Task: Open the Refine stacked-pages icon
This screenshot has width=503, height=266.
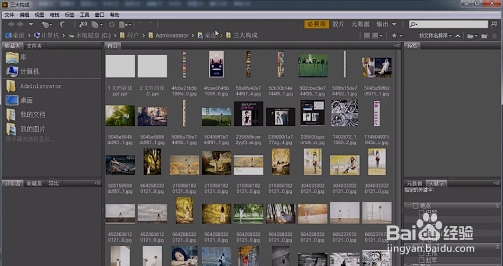Action: 97,24
